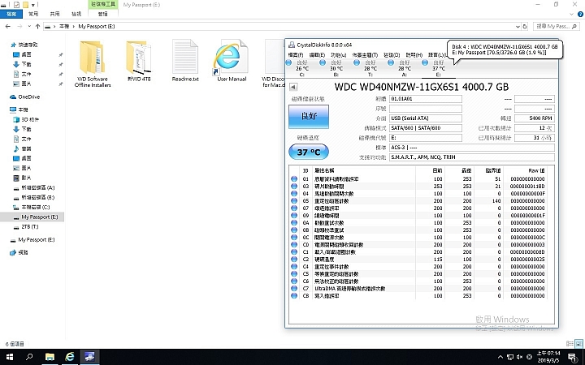Select the WD Discovery for Mac file
This screenshot has height=365, width=585.
pyautogui.click(x=274, y=63)
